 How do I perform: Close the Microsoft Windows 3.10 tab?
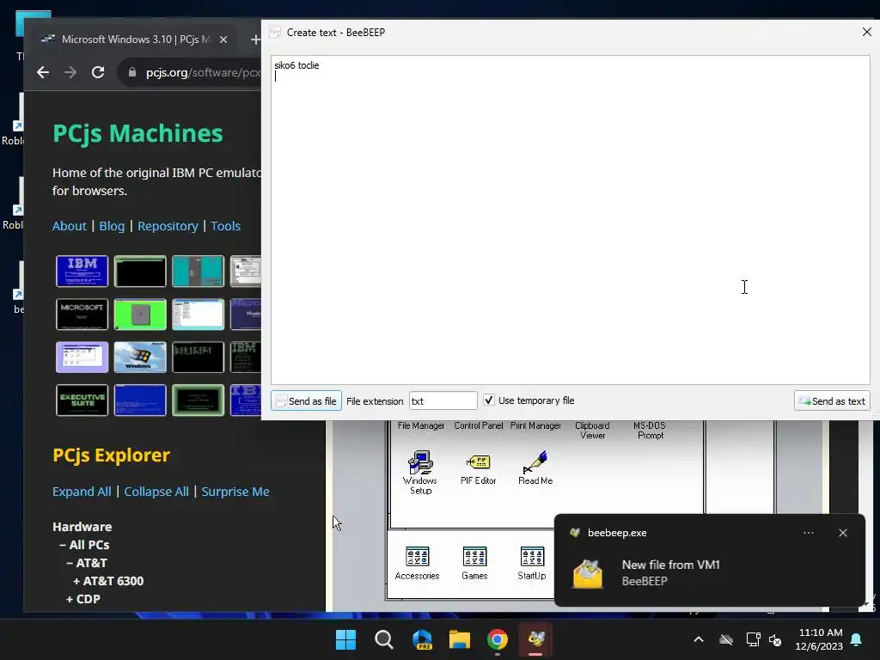coord(223,40)
